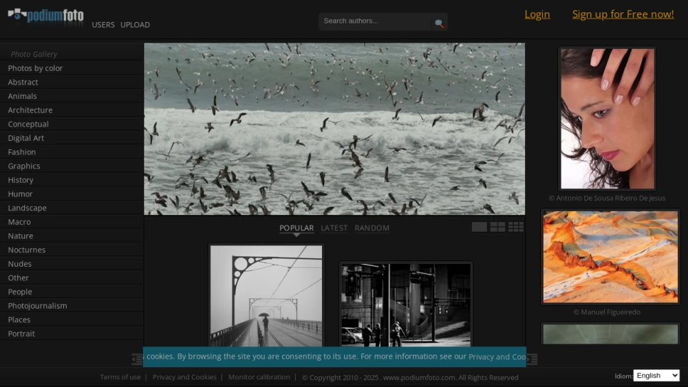Open the Landscape category

point(72,208)
